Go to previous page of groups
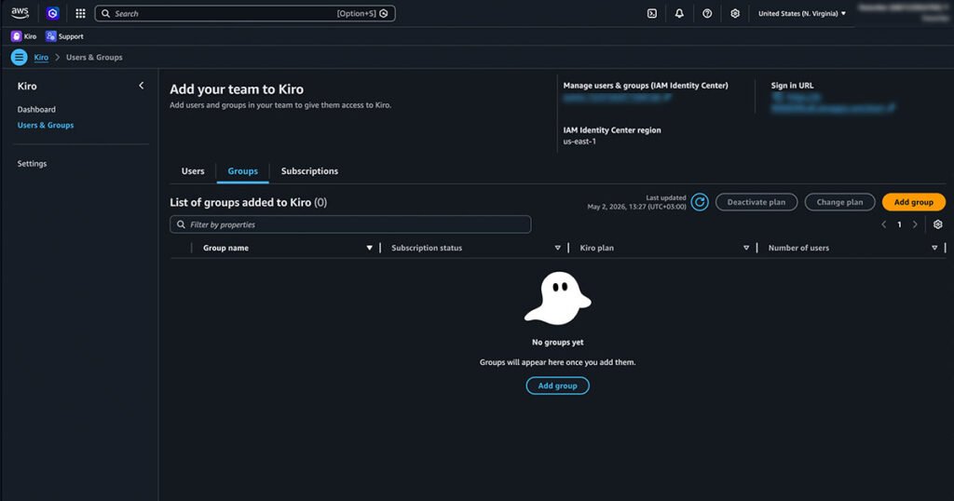Viewport: 954px width, 501px height. point(883,224)
